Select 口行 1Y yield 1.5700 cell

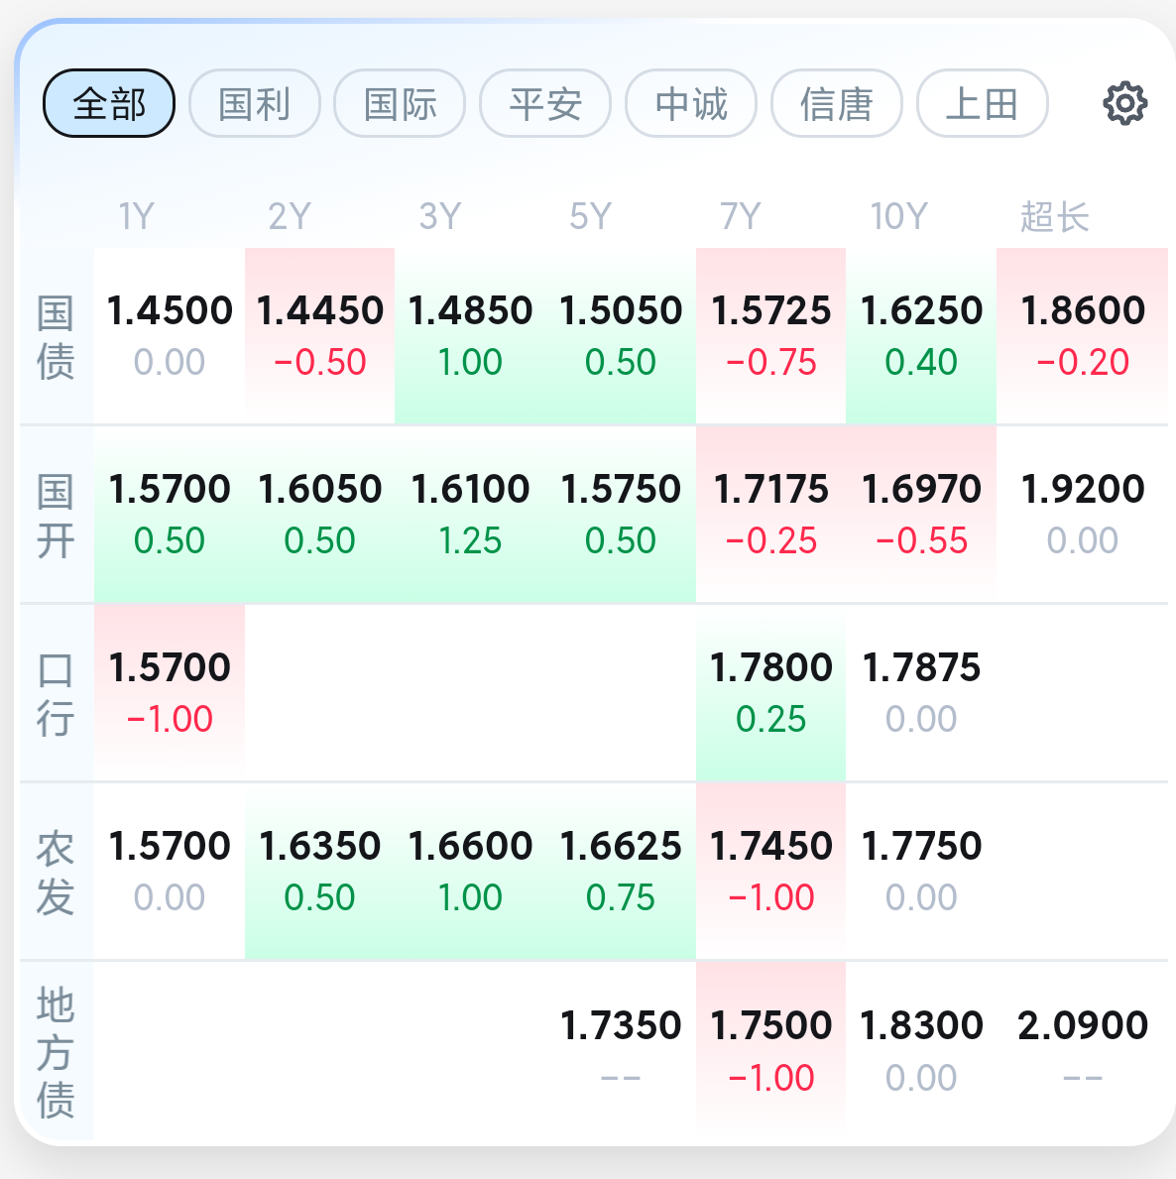coord(170,692)
